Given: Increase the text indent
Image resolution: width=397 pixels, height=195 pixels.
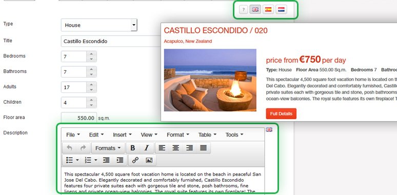Looking at the screenshot, I should [120, 160].
